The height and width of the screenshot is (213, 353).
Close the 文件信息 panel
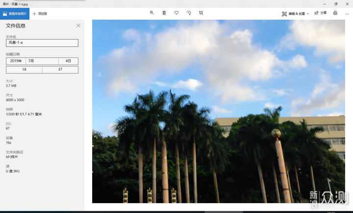click(78, 26)
